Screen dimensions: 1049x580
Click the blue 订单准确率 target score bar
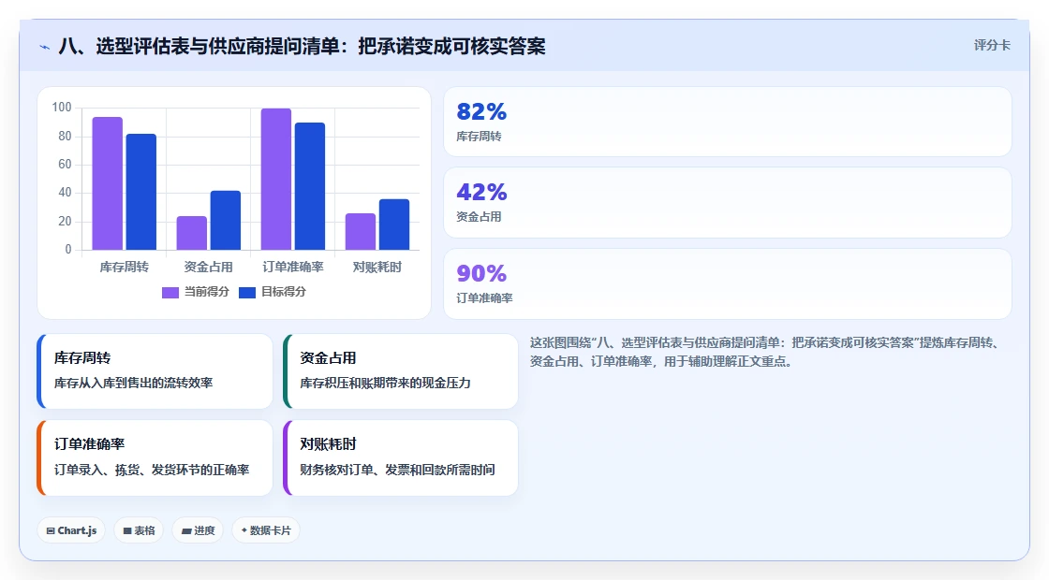pyautogui.click(x=310, y=186)
